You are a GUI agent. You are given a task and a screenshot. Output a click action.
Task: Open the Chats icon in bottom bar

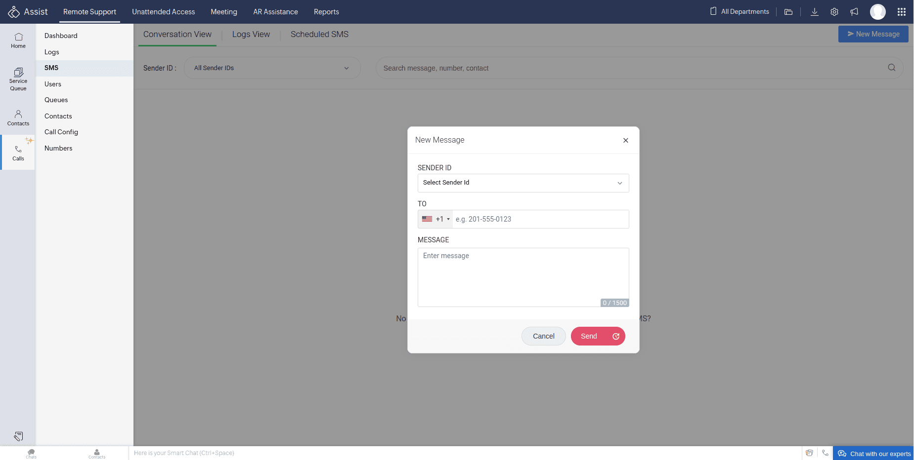[x=31, y=453]
